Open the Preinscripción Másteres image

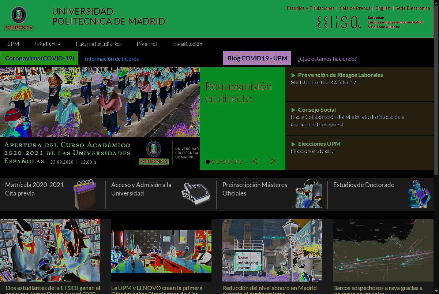click(x=307, y=193)
